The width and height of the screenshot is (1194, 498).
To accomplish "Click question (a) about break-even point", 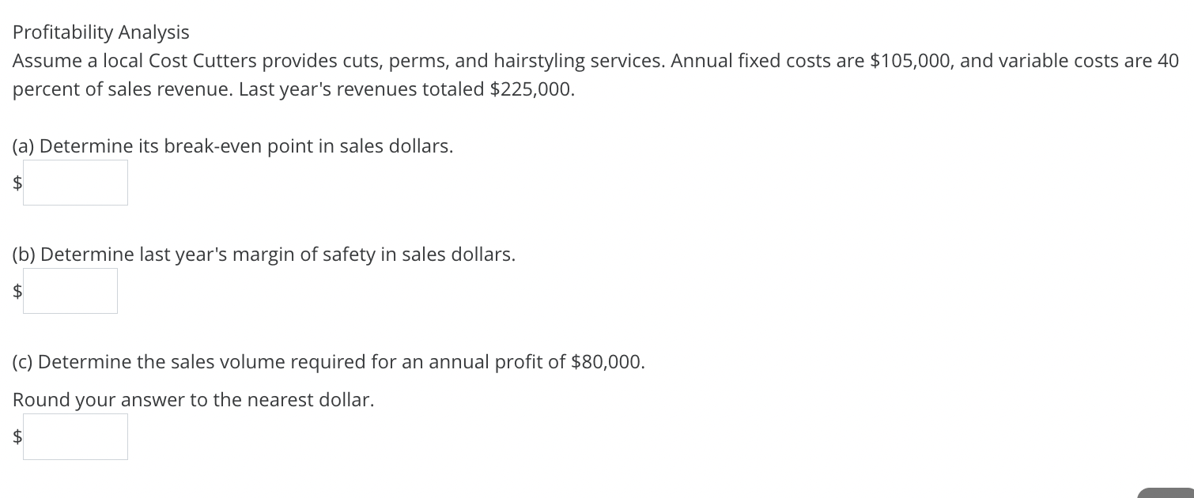I will coord(232,146).
